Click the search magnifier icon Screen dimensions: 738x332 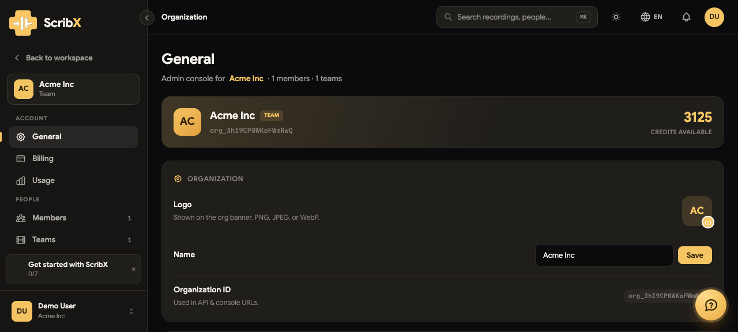[x=448, y=17]
